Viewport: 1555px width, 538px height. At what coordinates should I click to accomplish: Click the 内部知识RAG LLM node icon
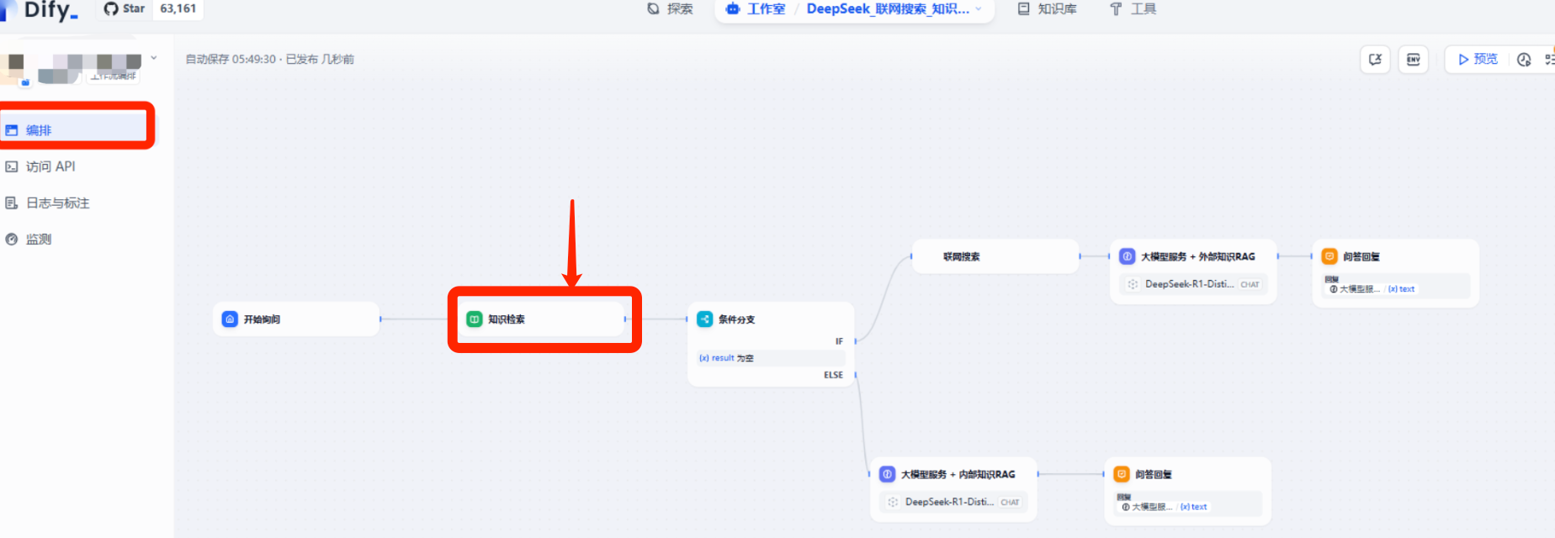pyautogui.click(x=887, y=474)
